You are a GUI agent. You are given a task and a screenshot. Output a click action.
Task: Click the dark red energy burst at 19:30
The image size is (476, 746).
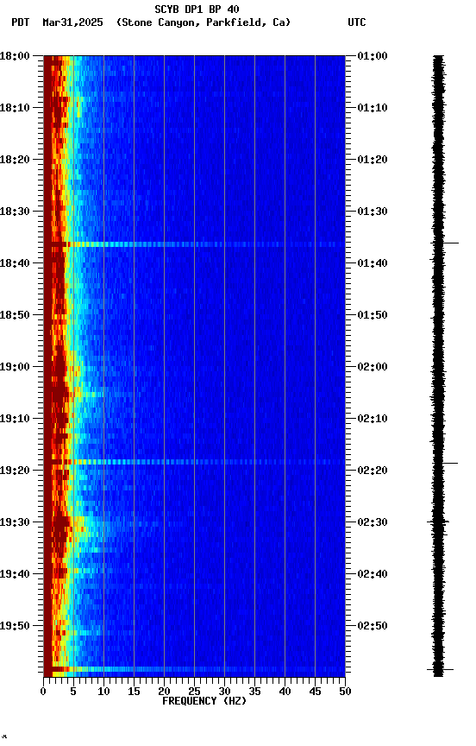[61, 523]
